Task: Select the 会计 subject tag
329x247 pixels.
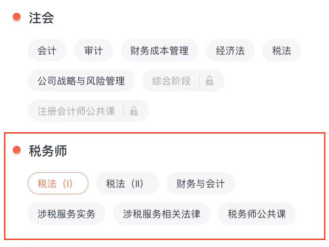Action: 46,51
